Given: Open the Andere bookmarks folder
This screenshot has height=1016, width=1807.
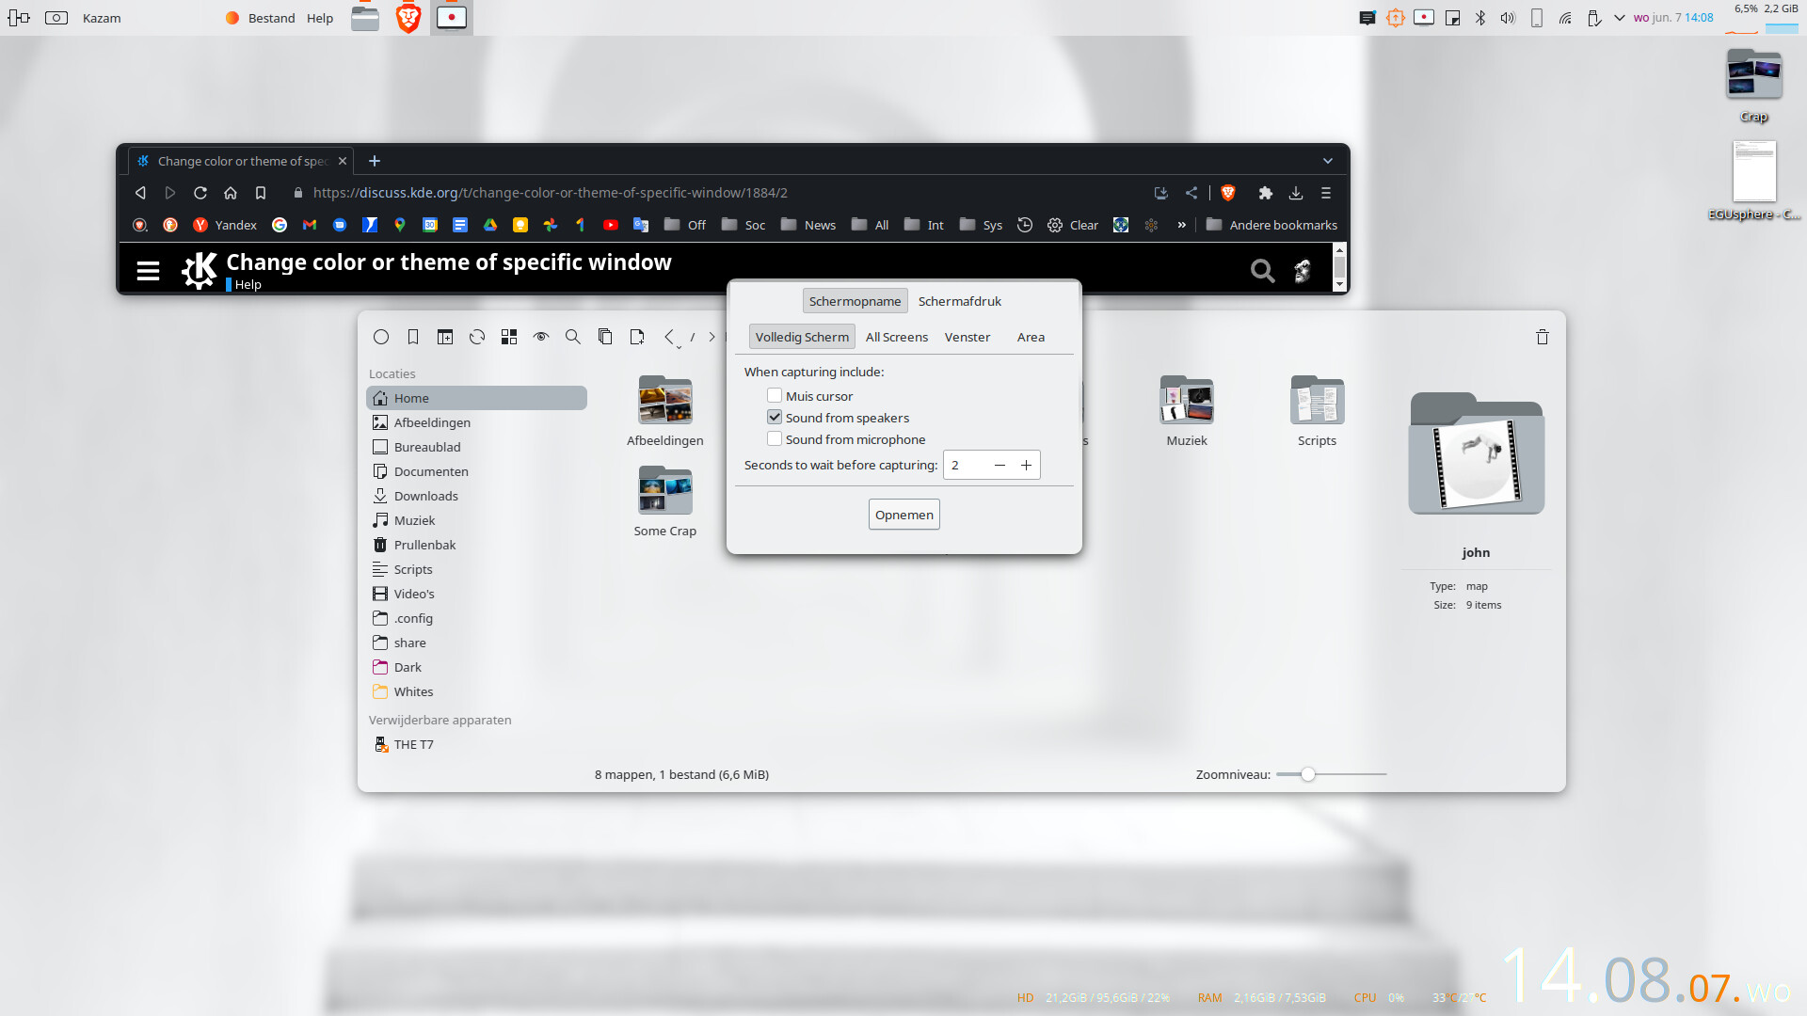Looking at the screenshot, I should [x=1271, y=225].
